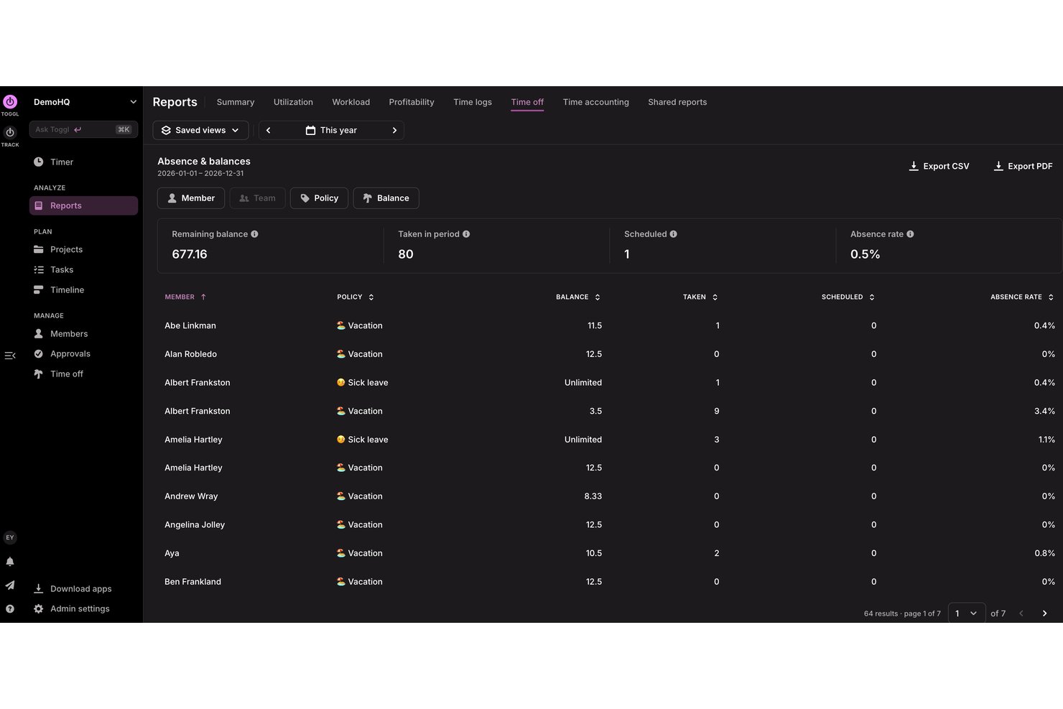
Task: Open the This year date picker
Action: coord(332,131)
